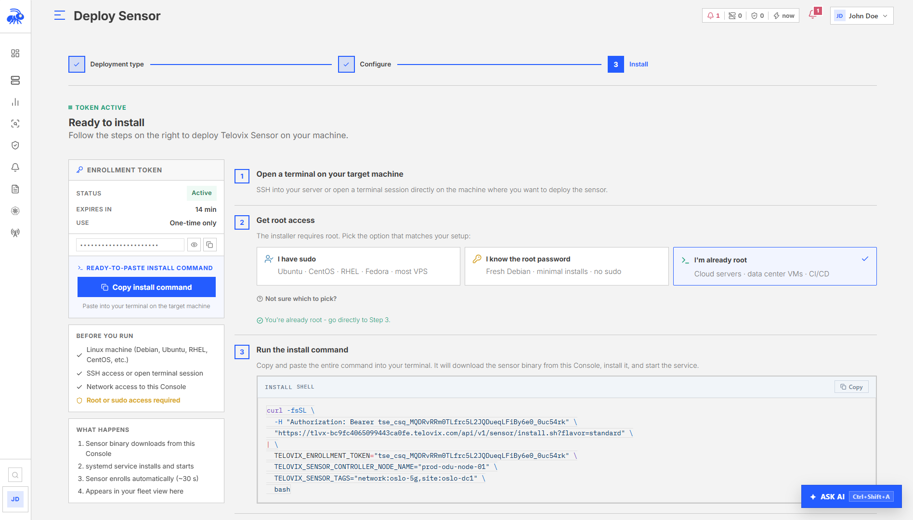Screen dimensions: 913x520
Task: Choose the 'I'm already root' option
Action: [x=775, y=266]
